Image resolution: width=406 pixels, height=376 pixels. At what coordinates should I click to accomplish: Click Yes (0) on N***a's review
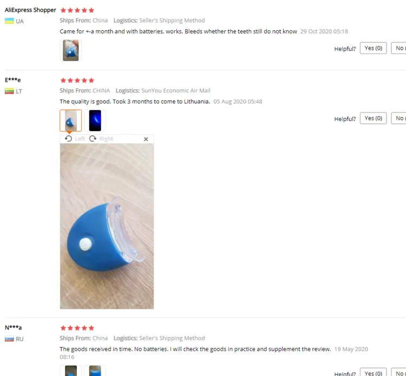coord(373,372)
